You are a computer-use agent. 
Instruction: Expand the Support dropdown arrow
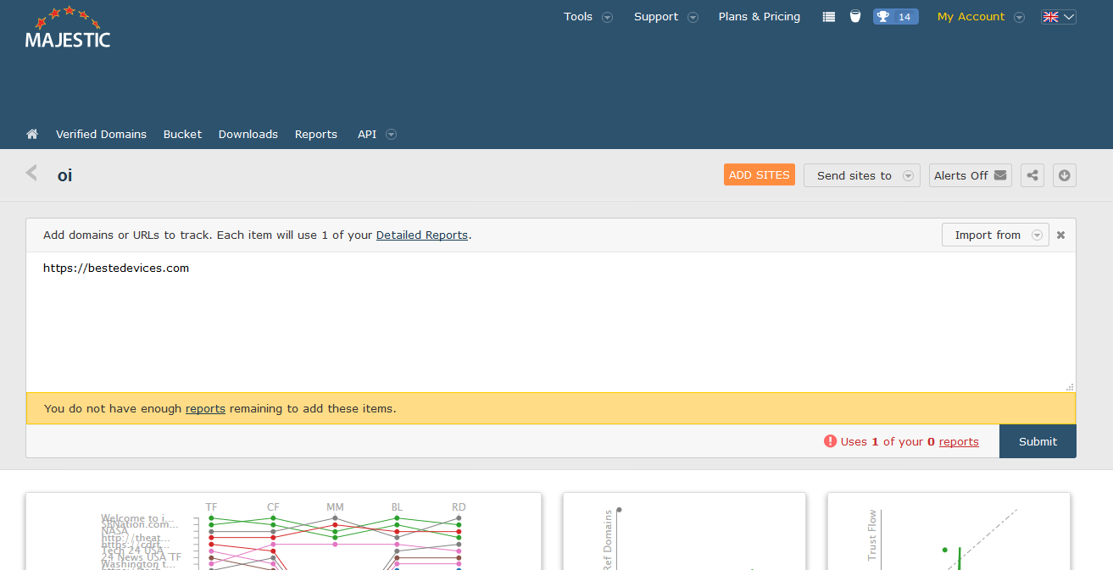click(693, 17)
